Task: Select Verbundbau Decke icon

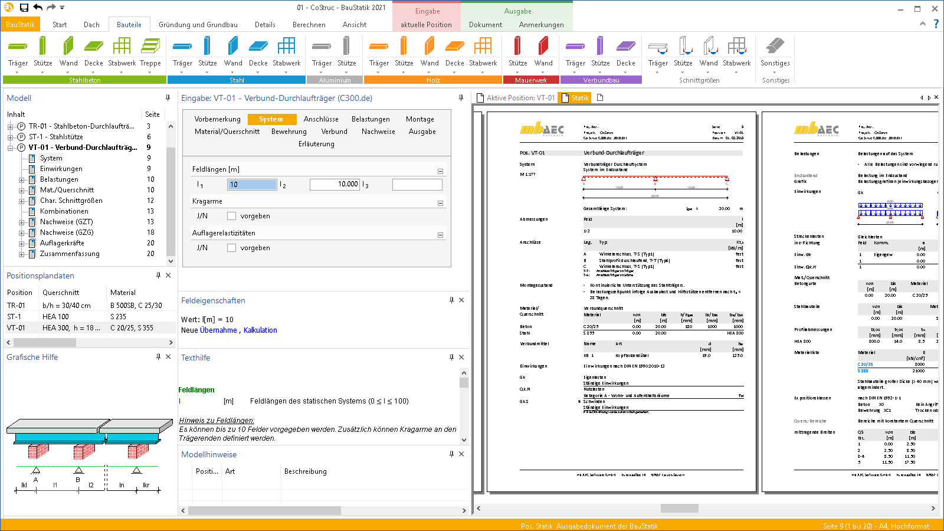Action: pyautogui.click(x=626, y=47)
